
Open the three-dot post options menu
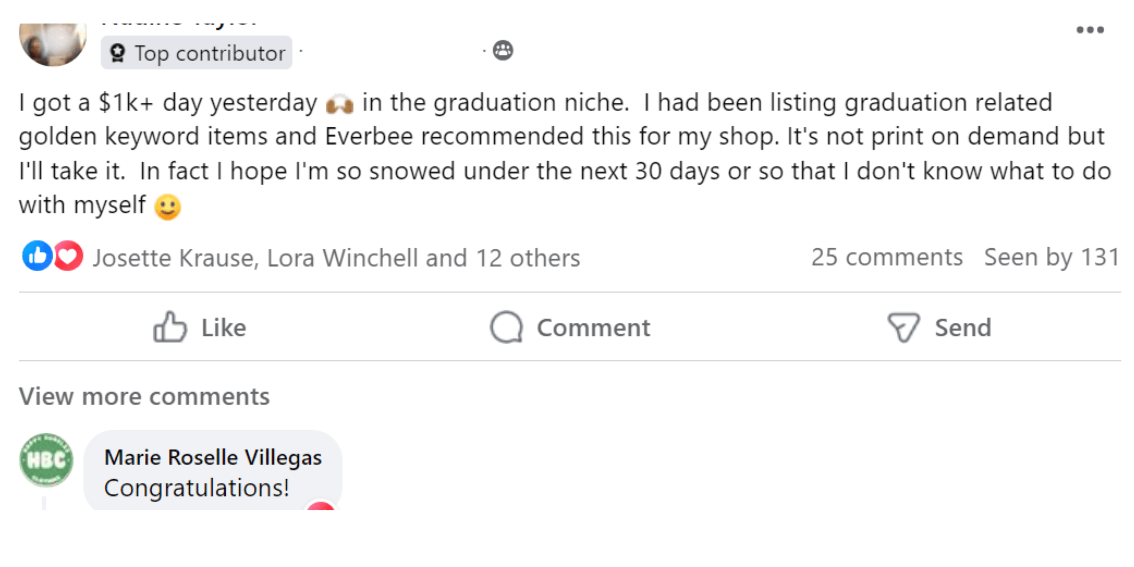tap(1090, 30)
